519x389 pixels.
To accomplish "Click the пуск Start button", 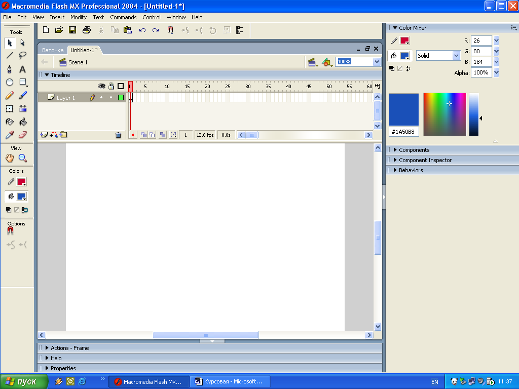I will pyautogui.click(x=24, y=381).
